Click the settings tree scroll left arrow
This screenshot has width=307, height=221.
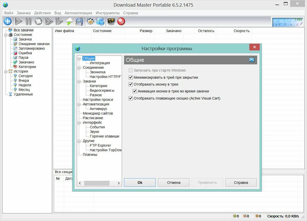pos(80,183)
